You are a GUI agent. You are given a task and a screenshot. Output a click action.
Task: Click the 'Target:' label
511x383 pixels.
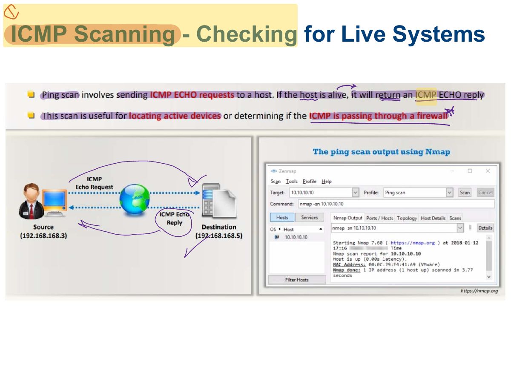click(x=277, y=193)
